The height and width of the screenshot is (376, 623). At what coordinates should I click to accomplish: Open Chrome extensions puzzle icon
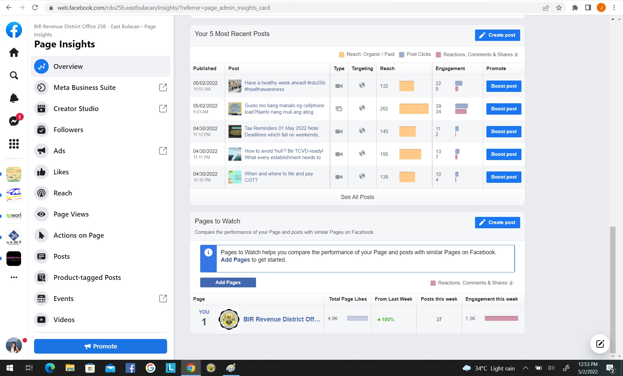pos(575,7)
